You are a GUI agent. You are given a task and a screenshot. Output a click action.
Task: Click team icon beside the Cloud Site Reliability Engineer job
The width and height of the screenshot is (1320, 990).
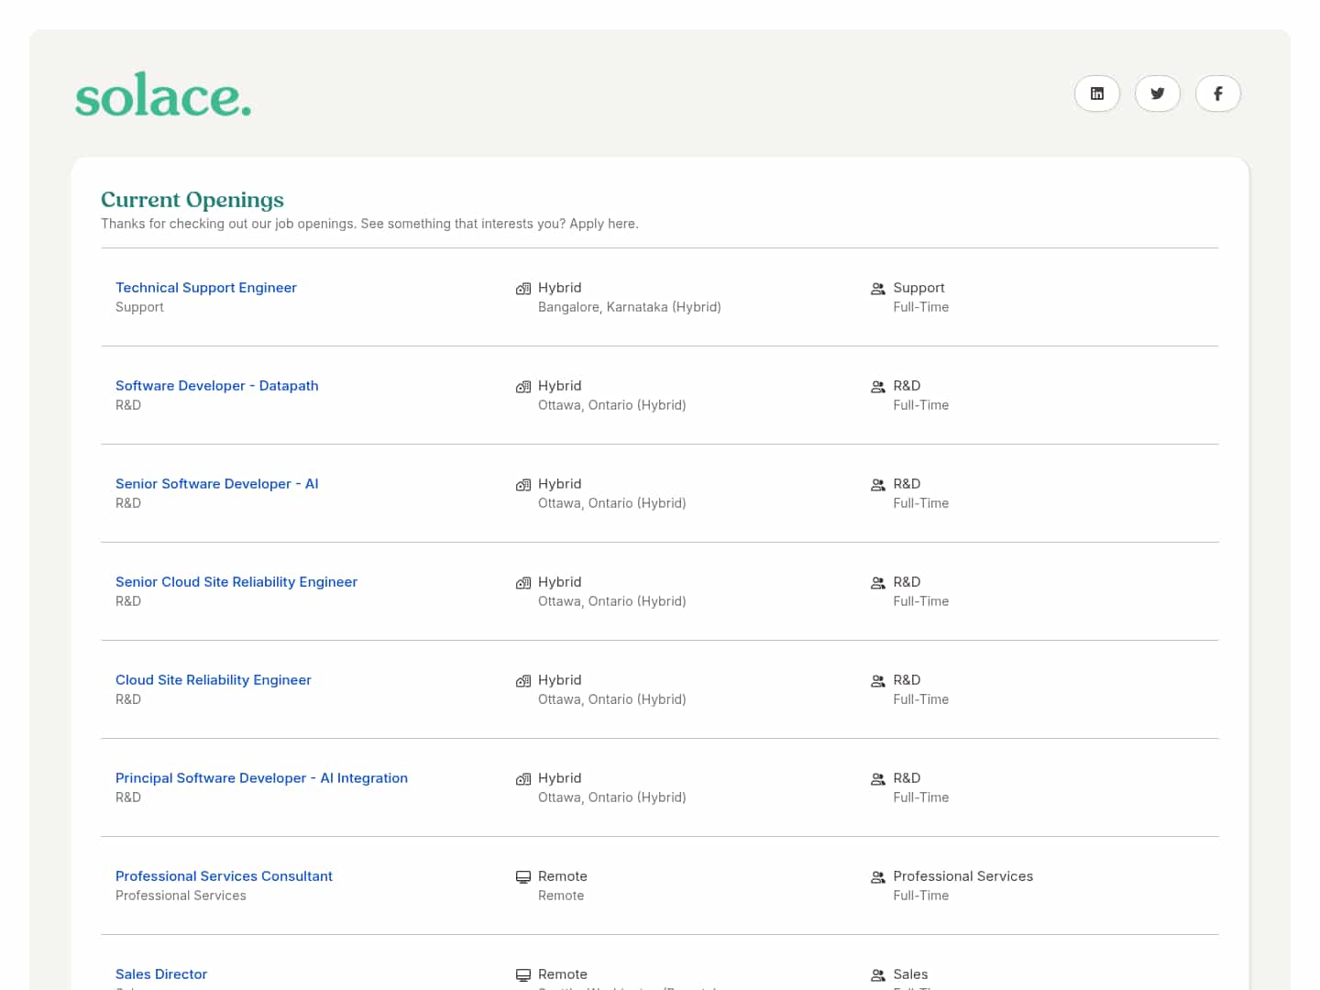[x=878, y=681]
